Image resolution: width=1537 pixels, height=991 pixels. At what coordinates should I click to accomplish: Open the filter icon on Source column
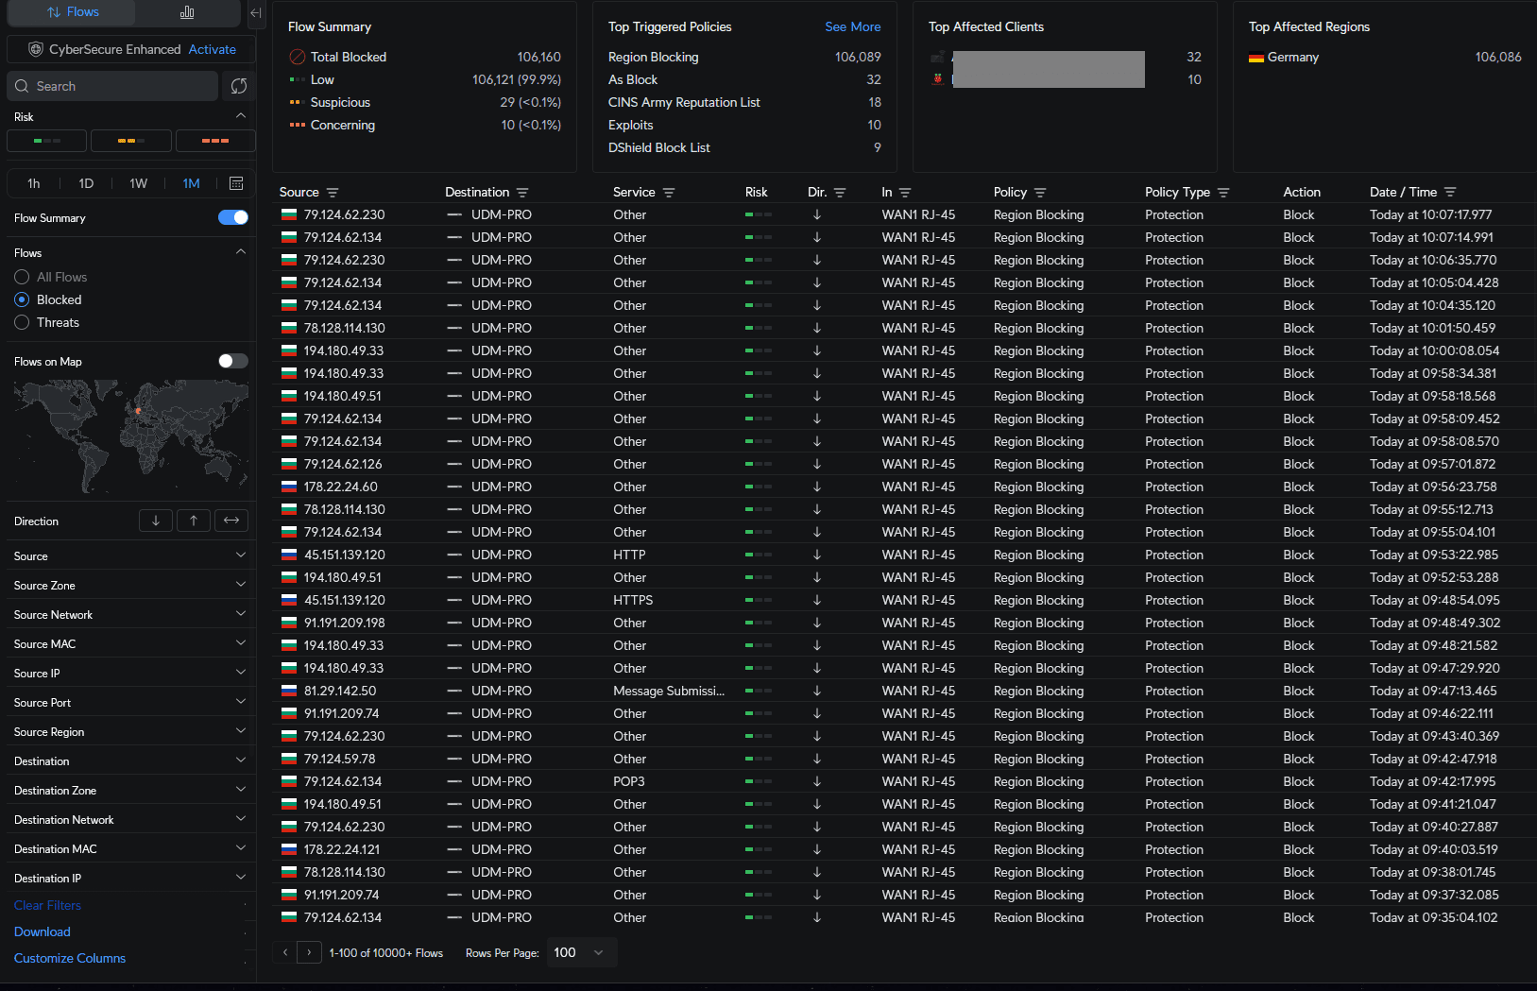tap(333, 193)
